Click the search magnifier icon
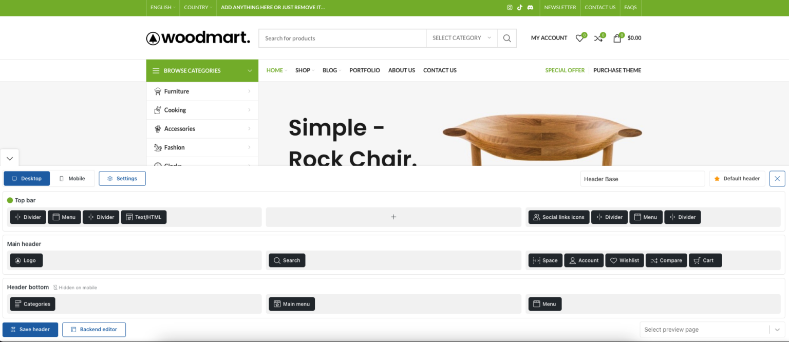 pyautogui.click(x=506, y=38)
